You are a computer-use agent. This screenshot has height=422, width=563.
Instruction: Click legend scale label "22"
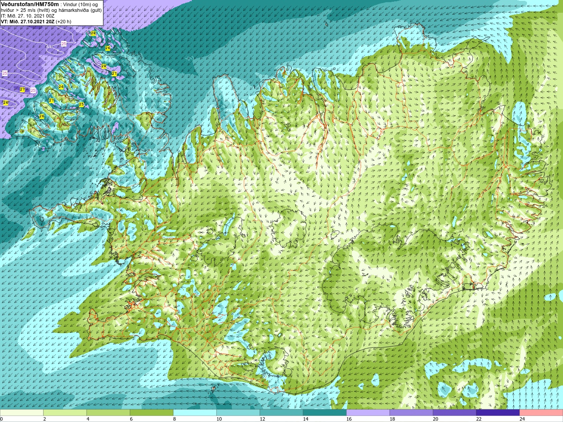pos(479,419)
